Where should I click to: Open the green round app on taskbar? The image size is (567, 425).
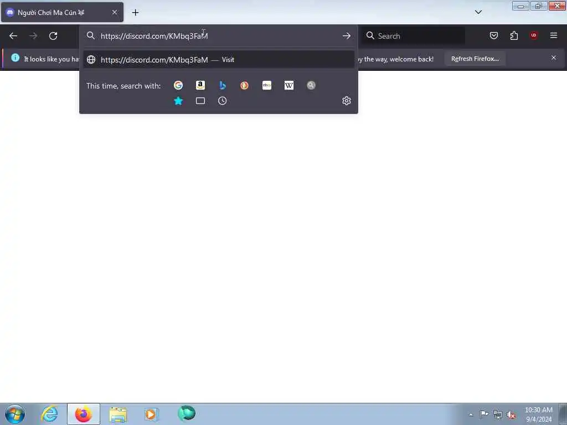(187, 413)
